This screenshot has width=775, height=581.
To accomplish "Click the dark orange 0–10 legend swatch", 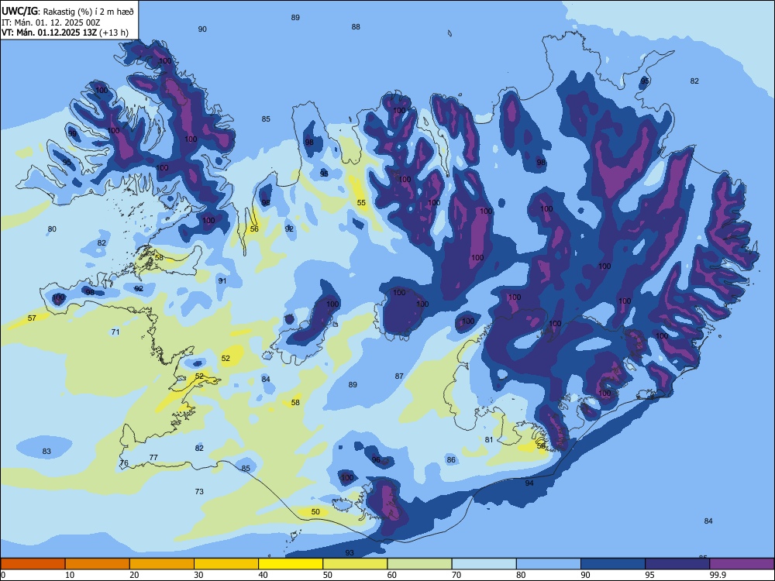I will click(33, 564).
